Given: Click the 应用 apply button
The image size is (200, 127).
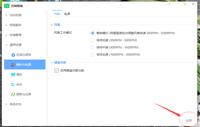Looking at the screenshot, I should coord(188,121).
